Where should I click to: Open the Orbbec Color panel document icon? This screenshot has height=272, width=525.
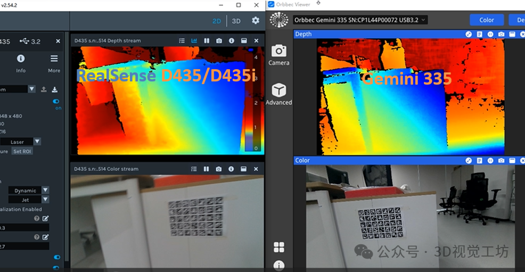coord(479,161)
